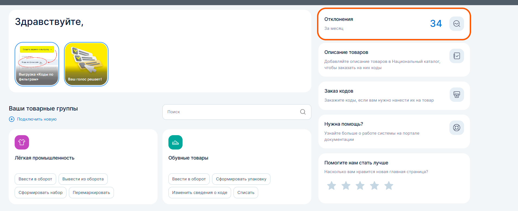518x211 pixels.
Task: Rate five stars
Action: point(389,186)
